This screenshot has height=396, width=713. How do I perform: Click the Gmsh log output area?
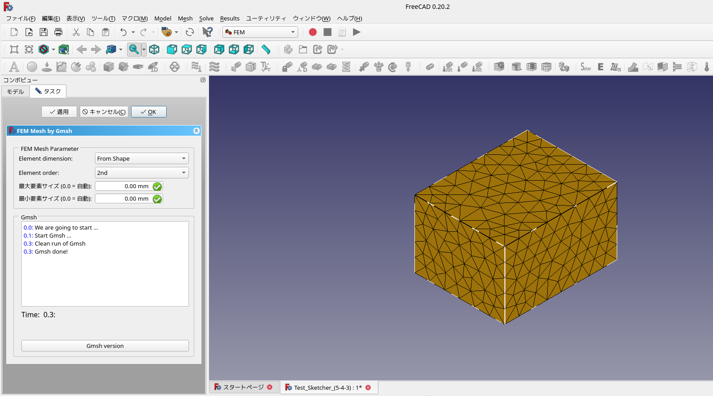pos(105,264)
